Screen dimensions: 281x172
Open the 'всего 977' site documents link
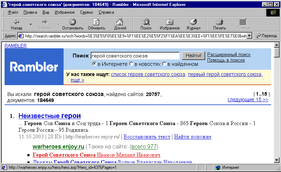click(x=144, y=147)
